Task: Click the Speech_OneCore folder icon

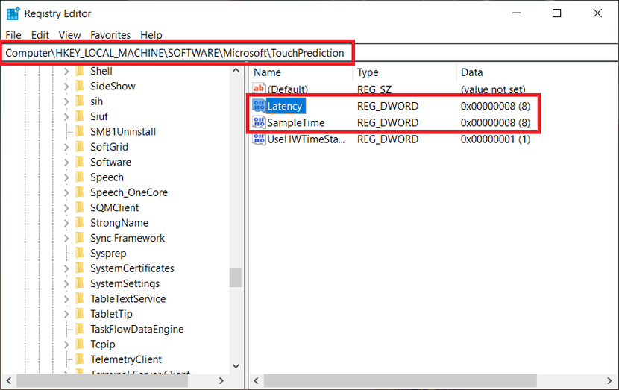Action: click(80, 192)
